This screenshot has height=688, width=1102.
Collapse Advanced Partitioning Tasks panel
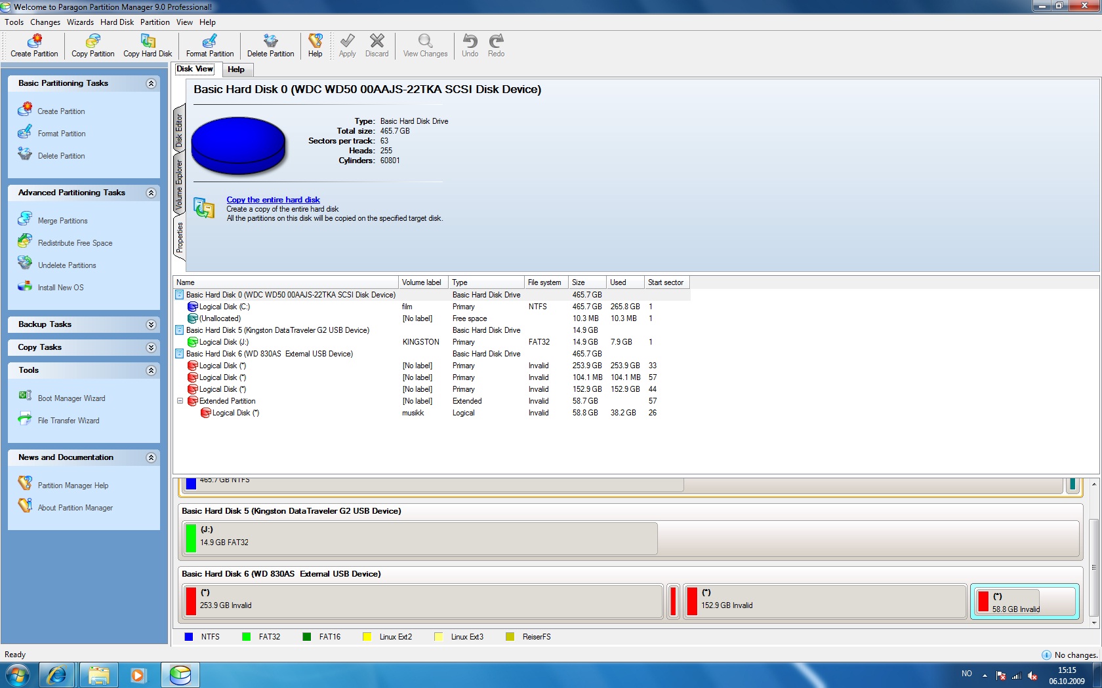151,193
